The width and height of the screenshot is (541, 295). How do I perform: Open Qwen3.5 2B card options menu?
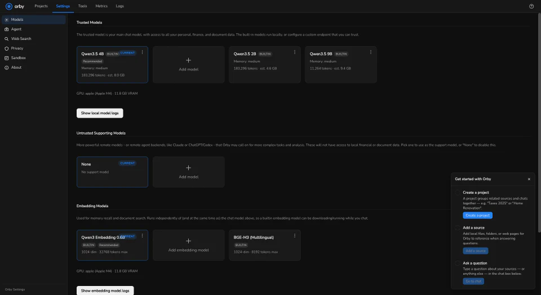295,52
